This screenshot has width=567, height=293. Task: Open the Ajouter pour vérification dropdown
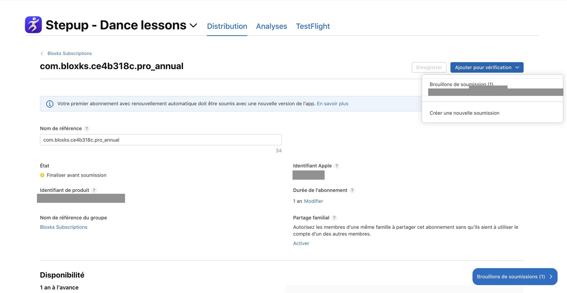(487, 67)
